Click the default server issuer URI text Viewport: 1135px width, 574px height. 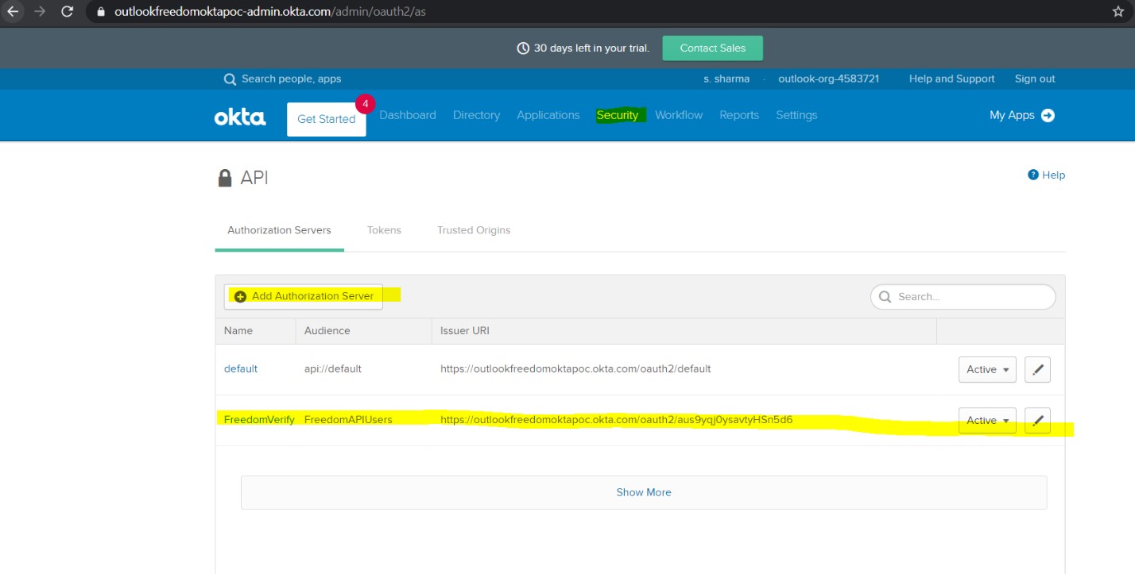tap(575, 368)
